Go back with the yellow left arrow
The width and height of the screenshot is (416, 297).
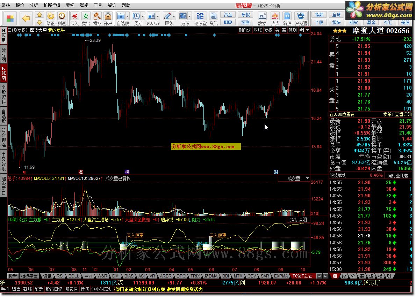point(26,18)
